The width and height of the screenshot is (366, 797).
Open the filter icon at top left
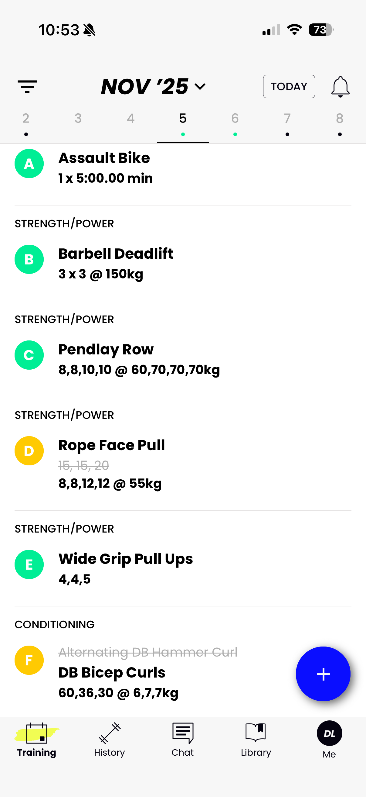(x=27, y=87)
